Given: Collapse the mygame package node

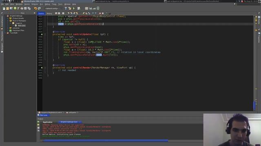Looking at the screenshot, I should (11, 23).
